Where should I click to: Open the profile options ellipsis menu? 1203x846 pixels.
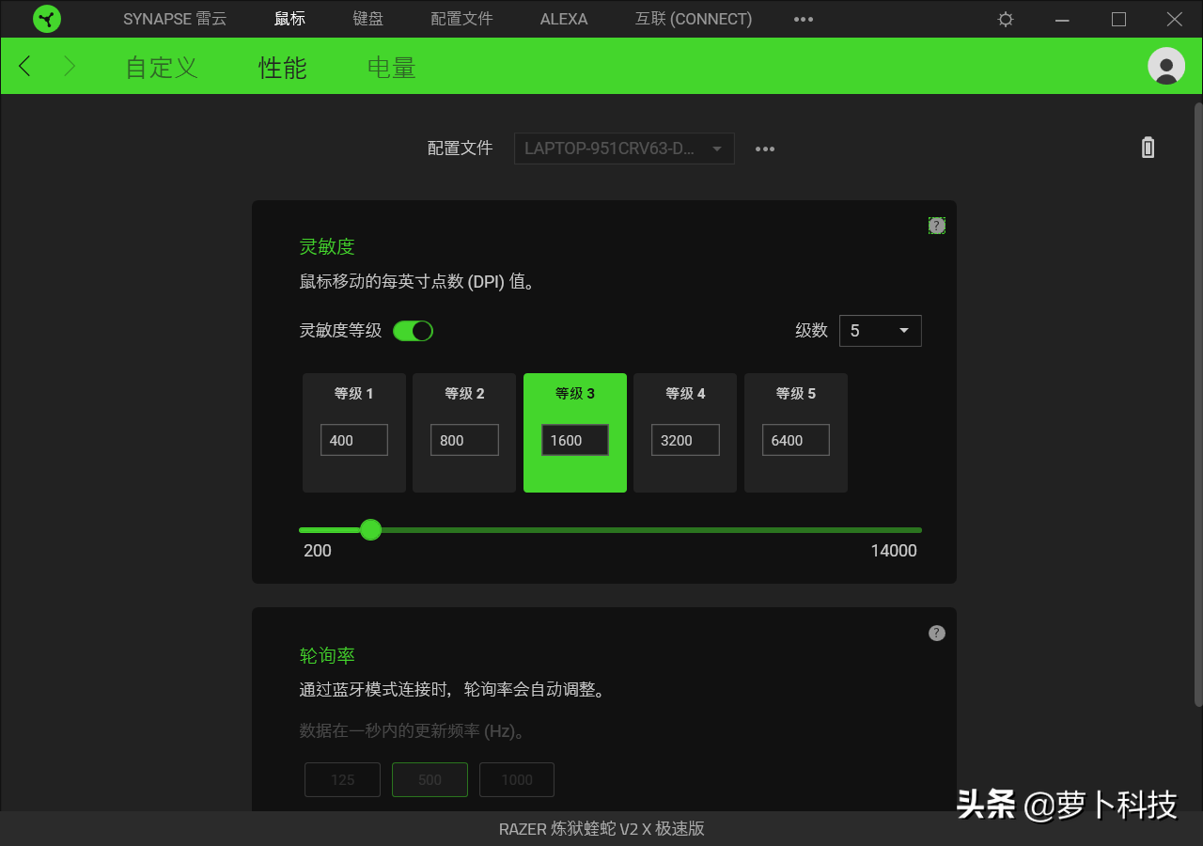(765, 149)
